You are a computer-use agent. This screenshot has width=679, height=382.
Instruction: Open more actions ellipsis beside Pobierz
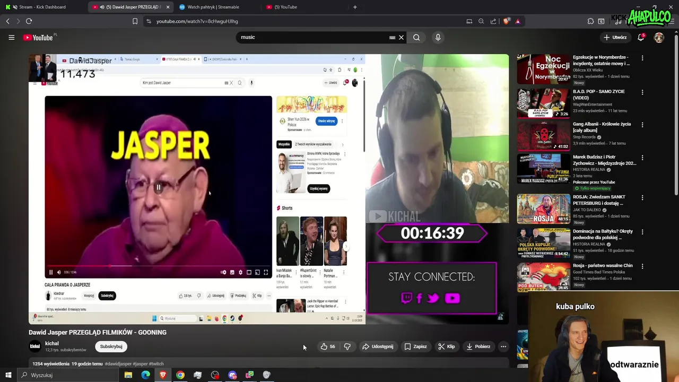[x=503, y=346]
